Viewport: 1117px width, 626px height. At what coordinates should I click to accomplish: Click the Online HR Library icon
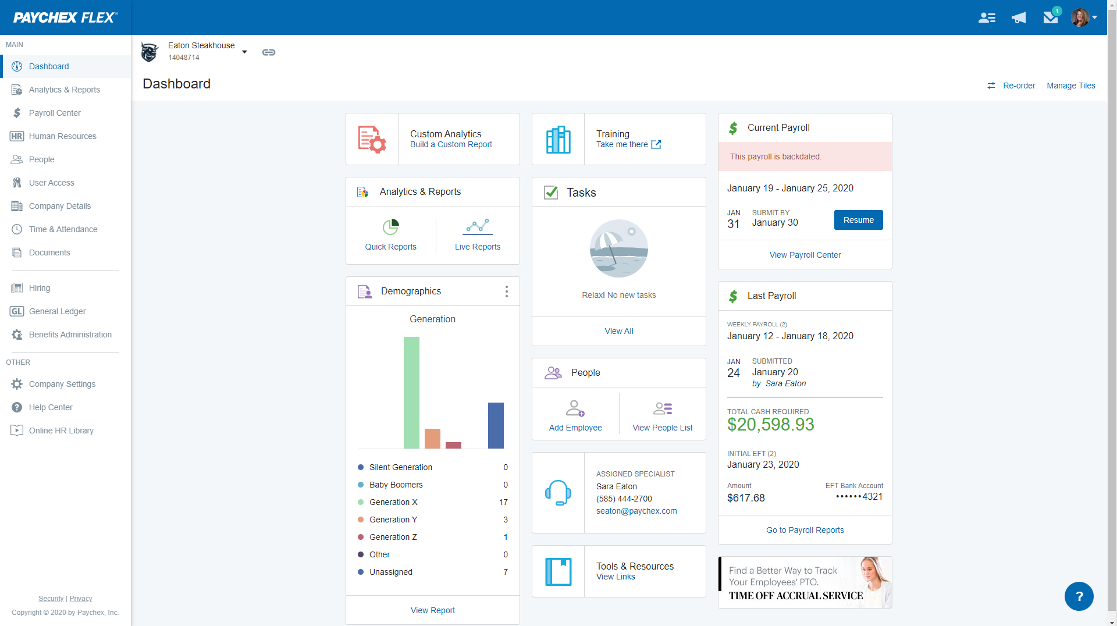click(x=17, y=431)
